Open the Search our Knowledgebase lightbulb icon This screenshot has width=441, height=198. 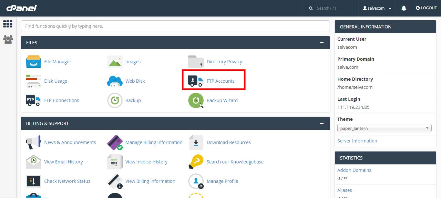click(x=196, y=162)
